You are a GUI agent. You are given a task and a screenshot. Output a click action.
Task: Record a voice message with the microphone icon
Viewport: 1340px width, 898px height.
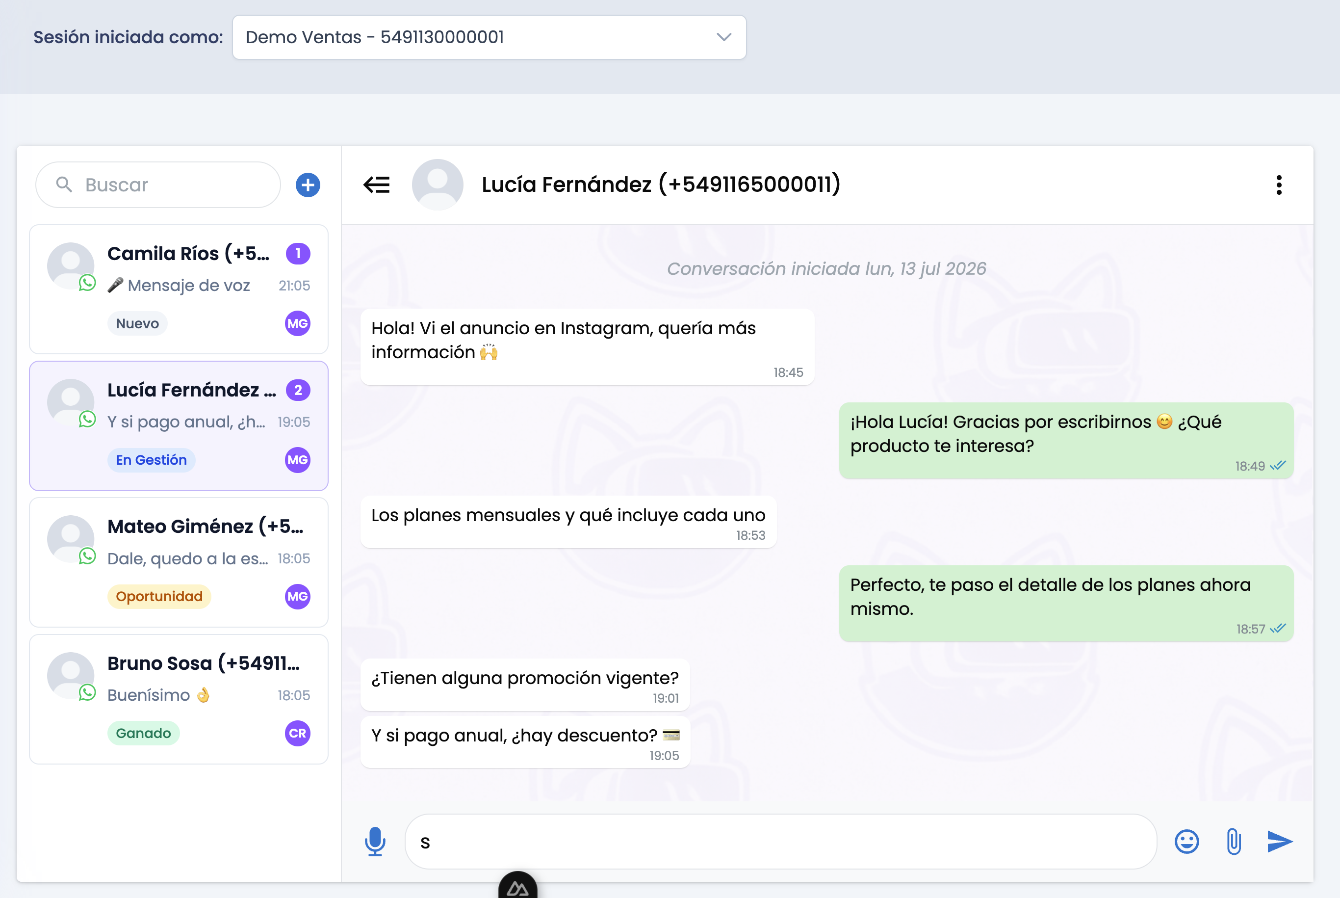(376, 841)
